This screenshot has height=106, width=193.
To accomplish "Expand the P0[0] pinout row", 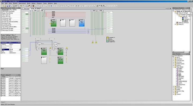I will point(1,77).
